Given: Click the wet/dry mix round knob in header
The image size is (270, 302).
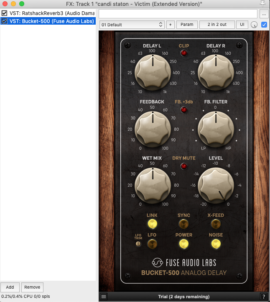Looking at the screenshot, I should pyautogui.click(x=254, y=25).
